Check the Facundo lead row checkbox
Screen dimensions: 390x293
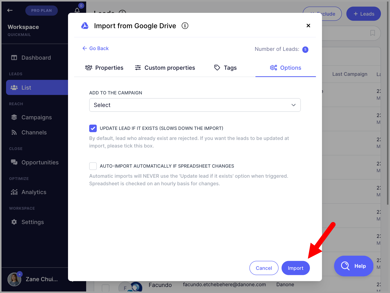(106, 288)
